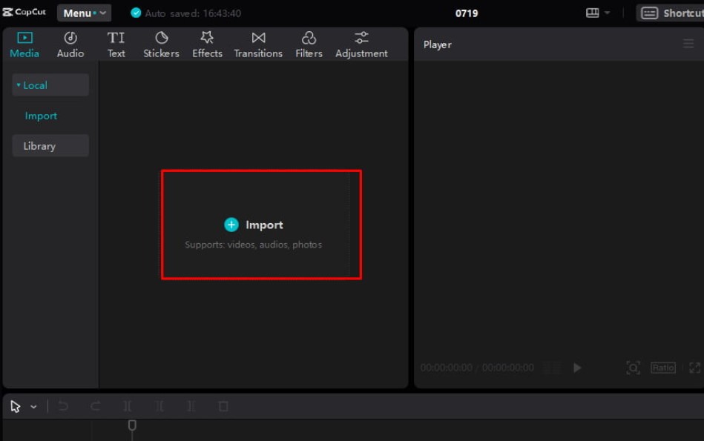Image resolution: width=704 pixels, height=441 pixels.
Task: Open the Adjustment panel
Action: click(x=361, y=43)
